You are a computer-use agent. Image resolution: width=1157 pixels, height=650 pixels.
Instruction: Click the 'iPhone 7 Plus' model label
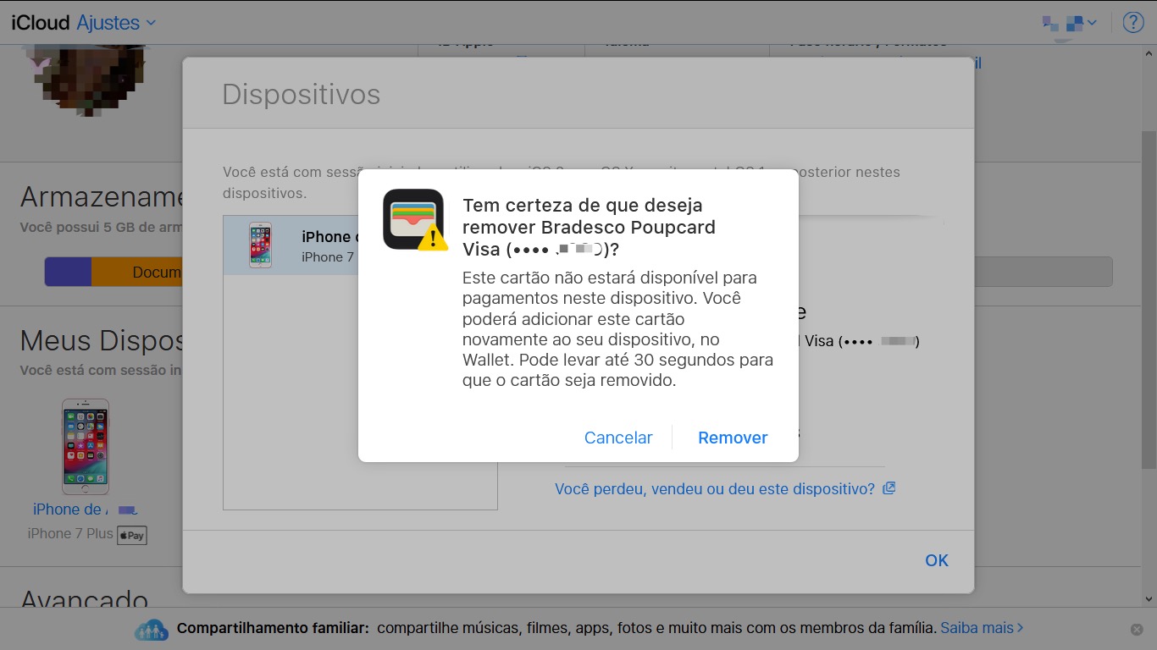(x=70, y=534)
